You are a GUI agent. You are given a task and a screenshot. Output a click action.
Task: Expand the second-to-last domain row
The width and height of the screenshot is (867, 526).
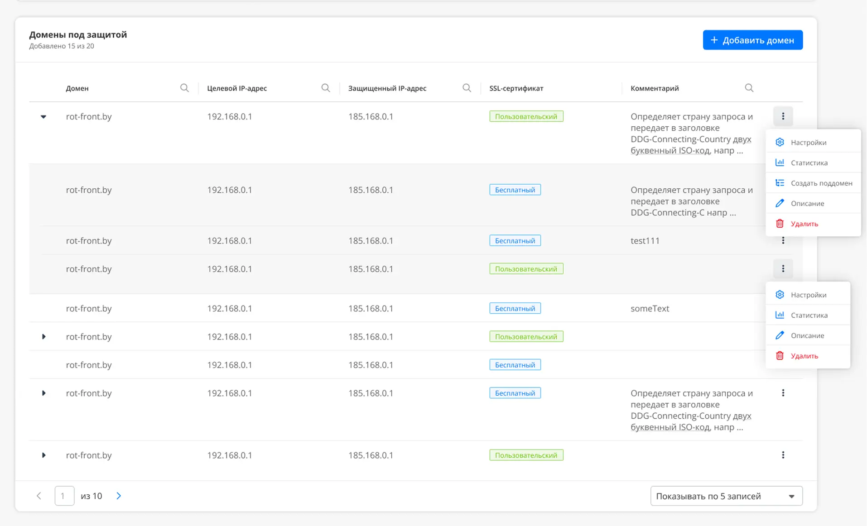click(43, 393)
